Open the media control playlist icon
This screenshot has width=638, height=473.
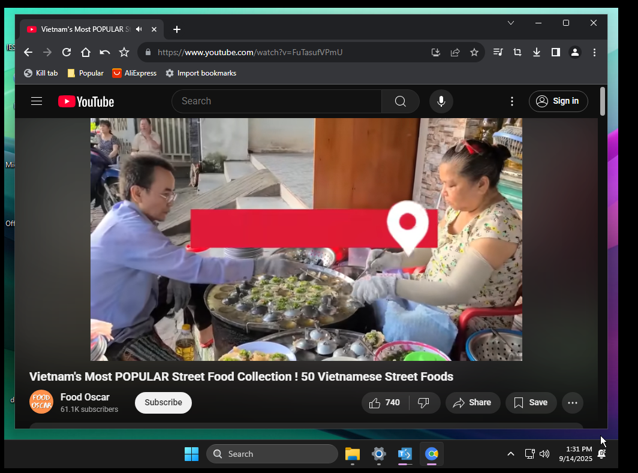pos(498,53)
